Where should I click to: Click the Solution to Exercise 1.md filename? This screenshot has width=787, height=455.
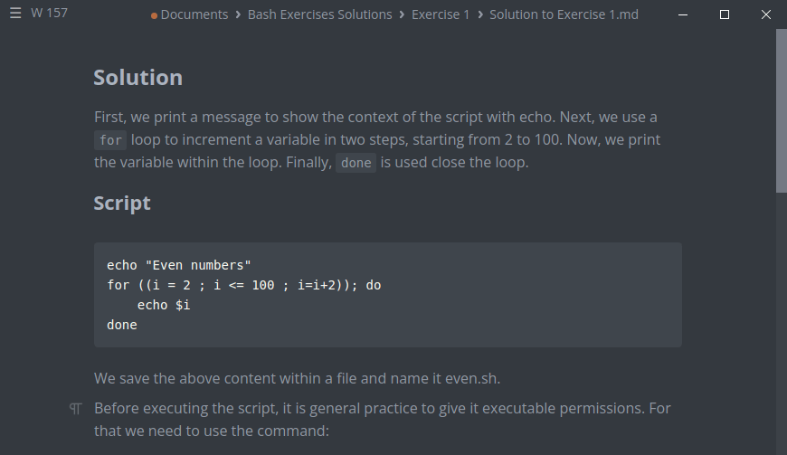(564, 14)
